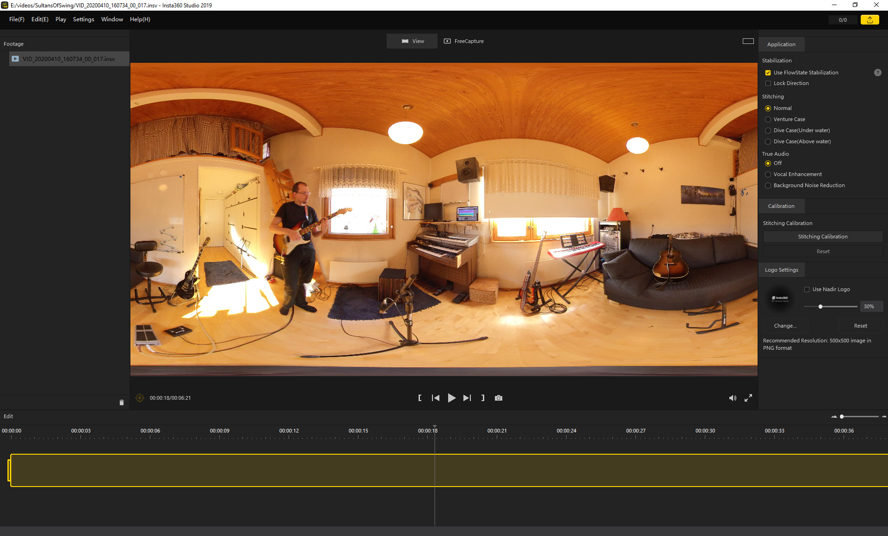Set trim end bracket marker
The width and height of the screenshot is (888, 536).
click(483, 398)
